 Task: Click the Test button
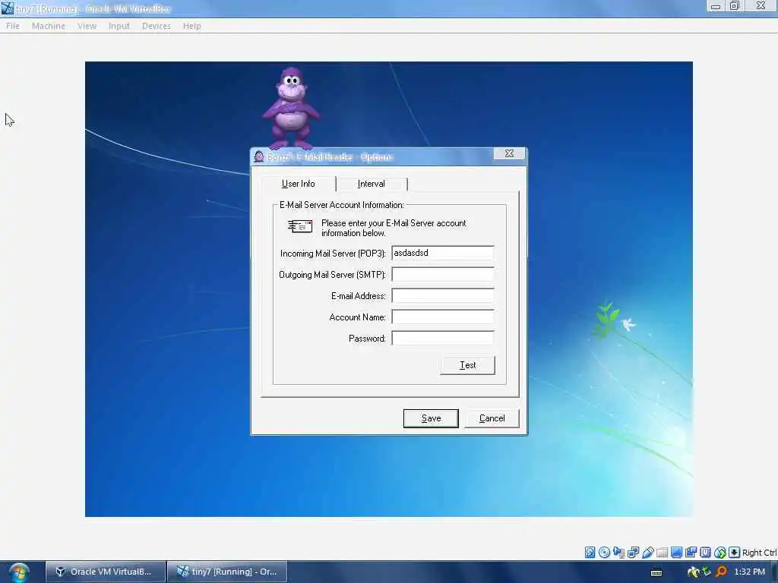[467, 365]
